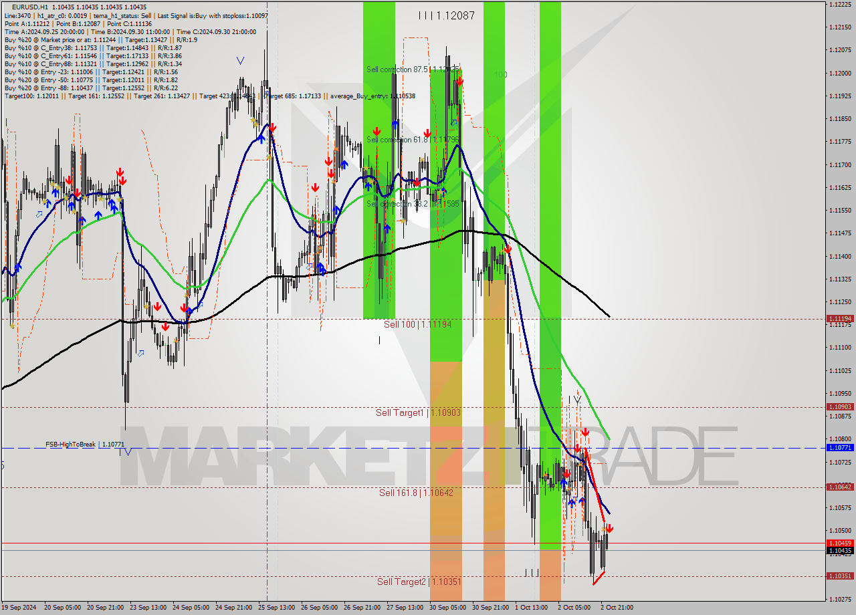Click the red 1.10642 price tag
The height and width of the screenshot is (615, 856).
pyautogui.click(x=840, y=487)
